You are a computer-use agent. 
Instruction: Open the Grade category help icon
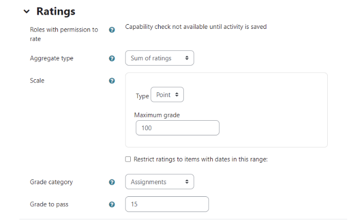pyautogui.click(x=111, y=182)
